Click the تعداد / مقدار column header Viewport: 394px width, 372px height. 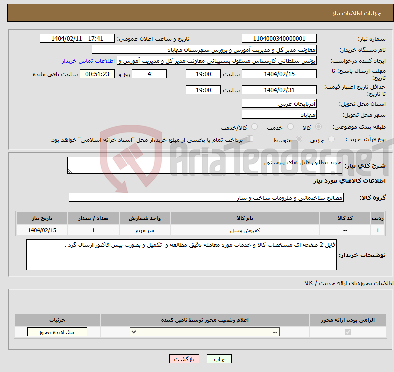(x=93, y=218)
